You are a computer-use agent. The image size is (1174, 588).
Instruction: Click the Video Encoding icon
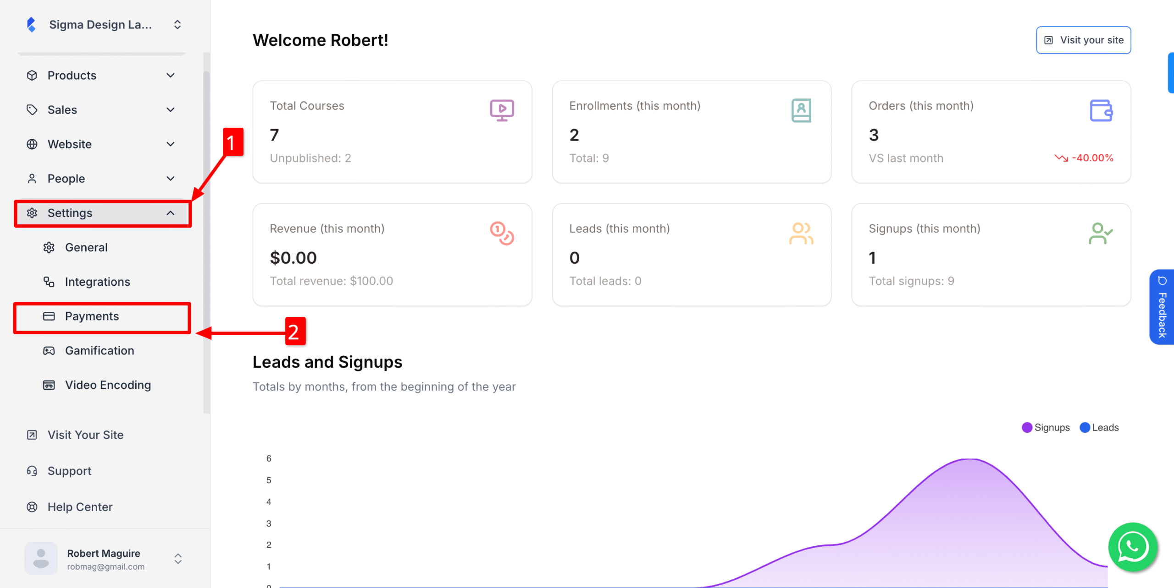(x=49, y=385)
